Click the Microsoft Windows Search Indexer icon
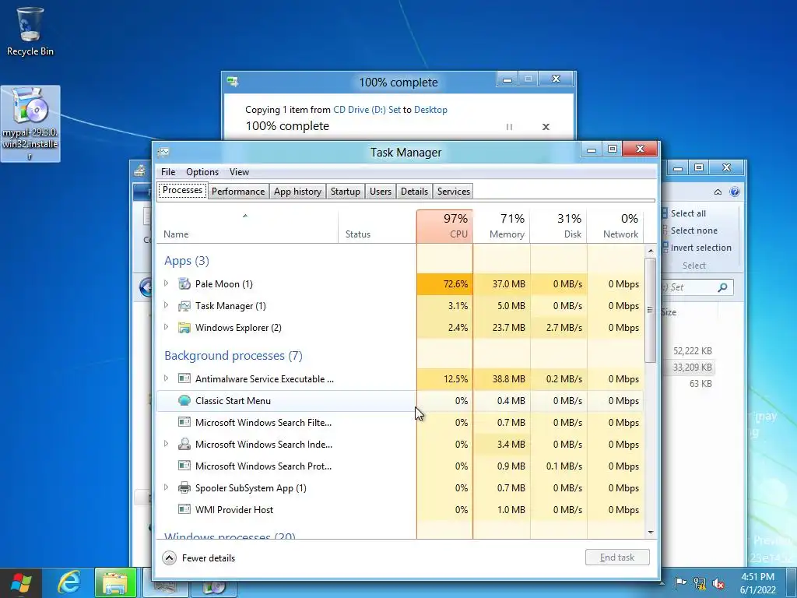The width and height of the screenshot is (797, 598). coord(184,445)
